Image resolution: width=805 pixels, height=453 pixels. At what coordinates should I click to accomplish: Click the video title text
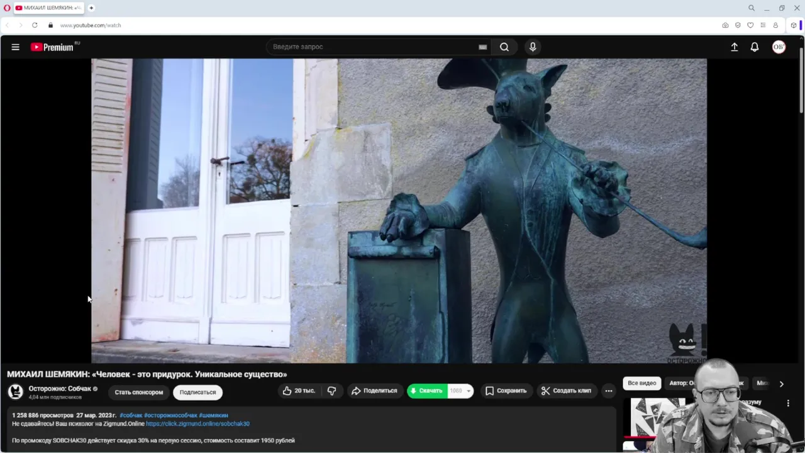(147, 374)
